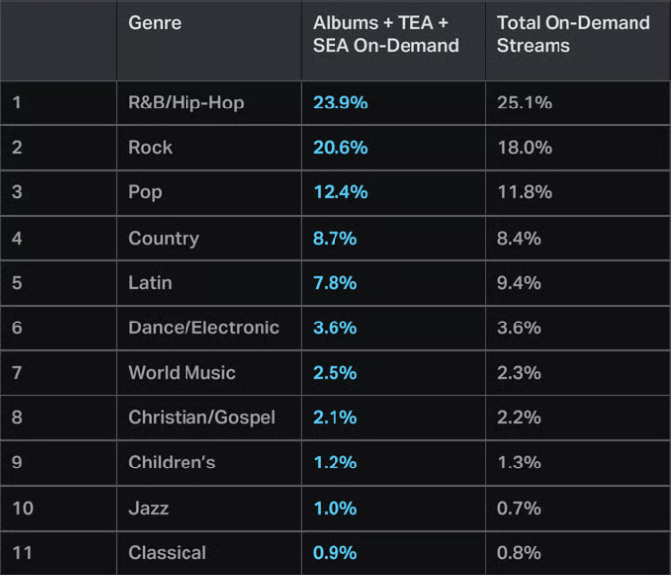Click the Country genre cell
The image size is (671, 575).
click(164, 238)
